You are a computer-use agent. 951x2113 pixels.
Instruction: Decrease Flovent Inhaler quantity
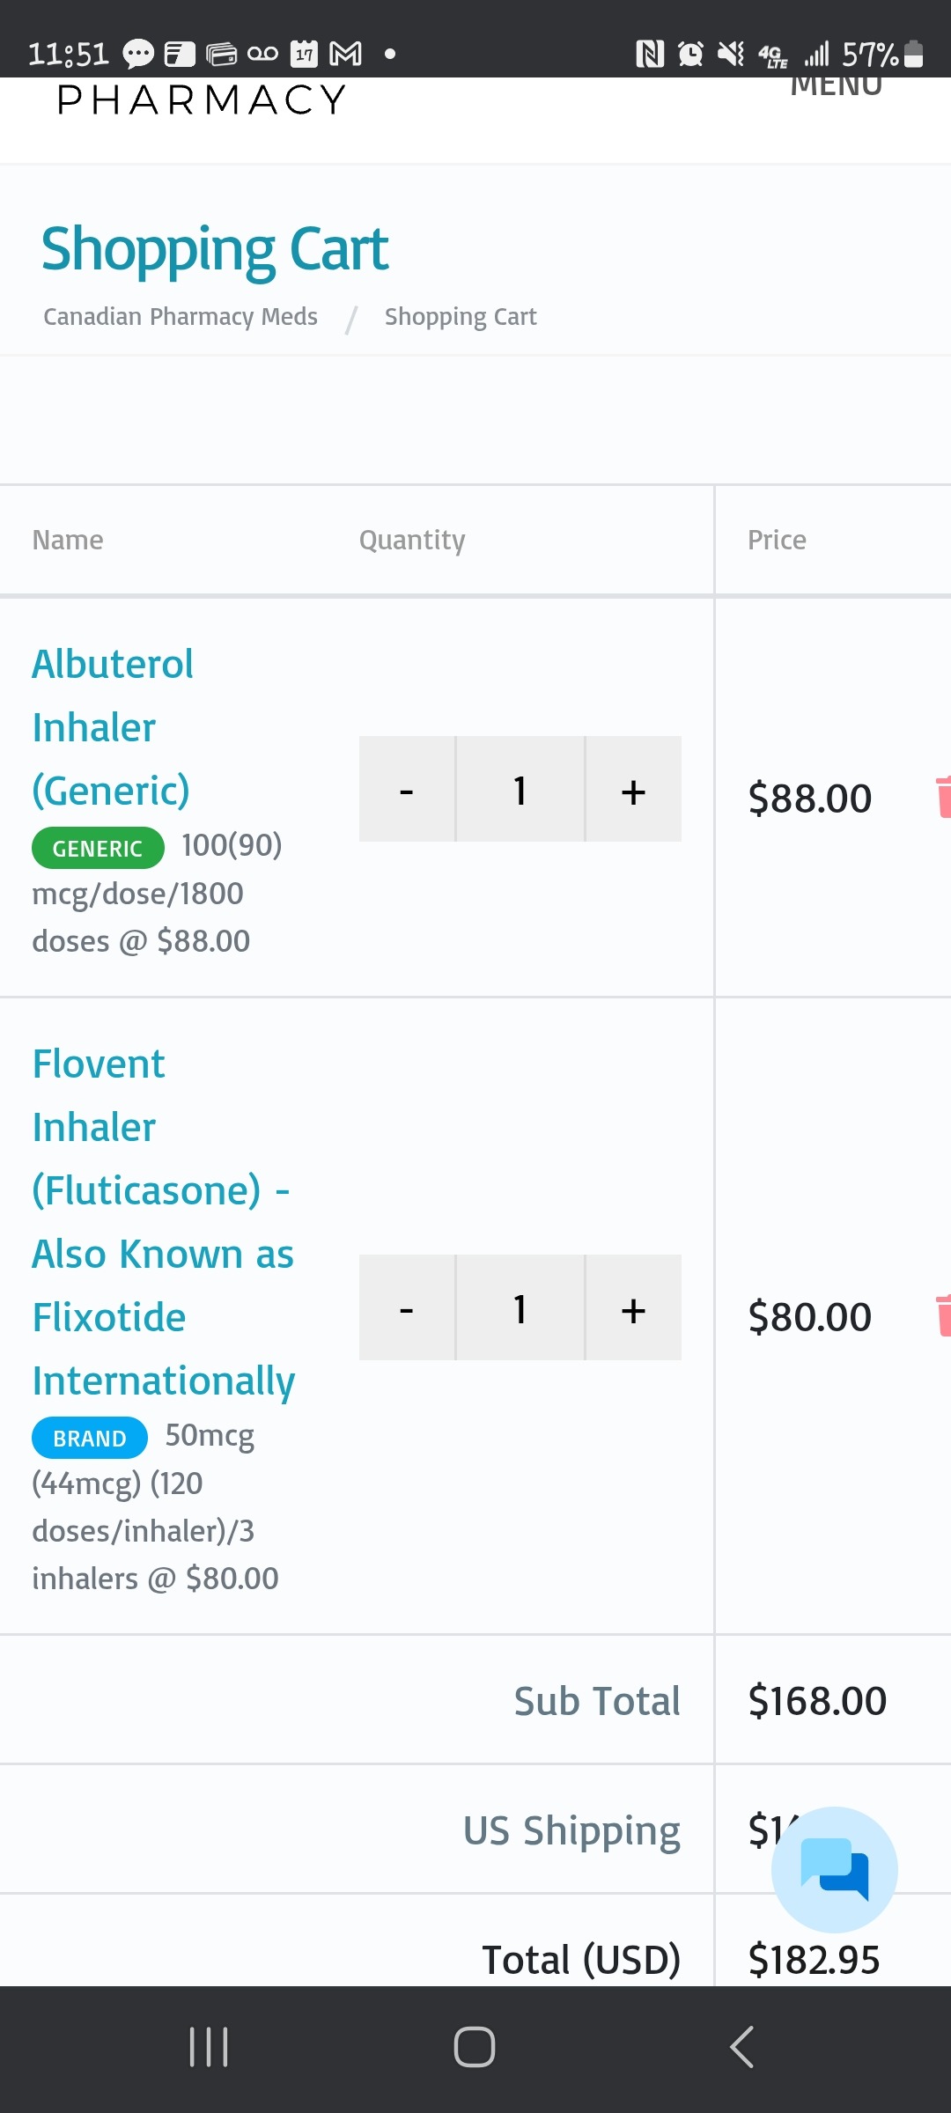pyautogui.click(x=407, y=1307)
